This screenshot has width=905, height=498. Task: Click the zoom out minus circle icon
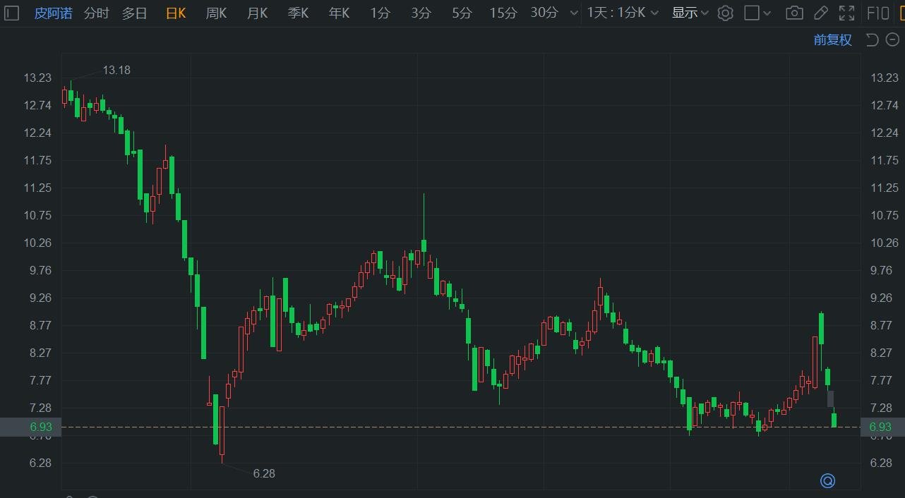892,40
